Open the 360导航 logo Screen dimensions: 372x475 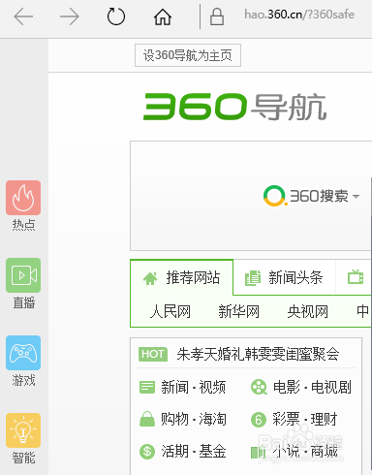click(235, 107)
